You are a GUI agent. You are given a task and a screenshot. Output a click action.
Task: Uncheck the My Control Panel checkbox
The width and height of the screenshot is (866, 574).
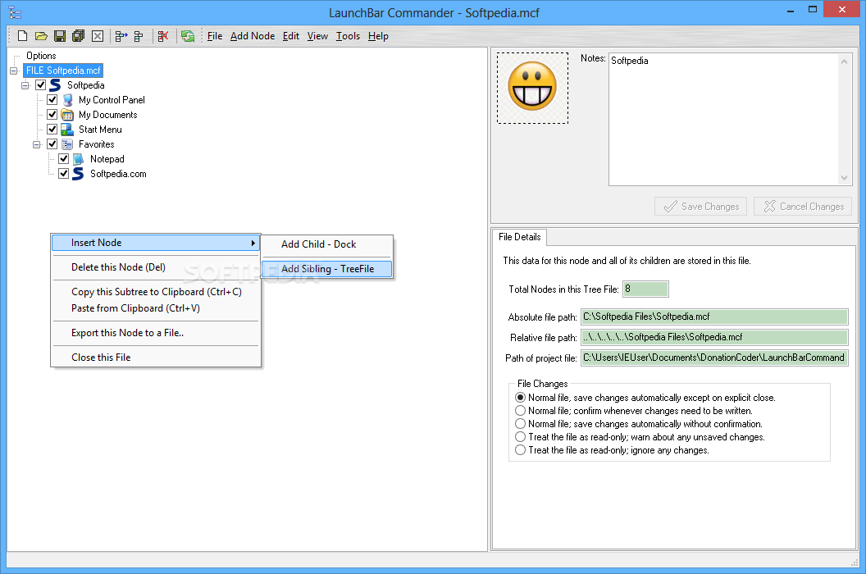52,100
